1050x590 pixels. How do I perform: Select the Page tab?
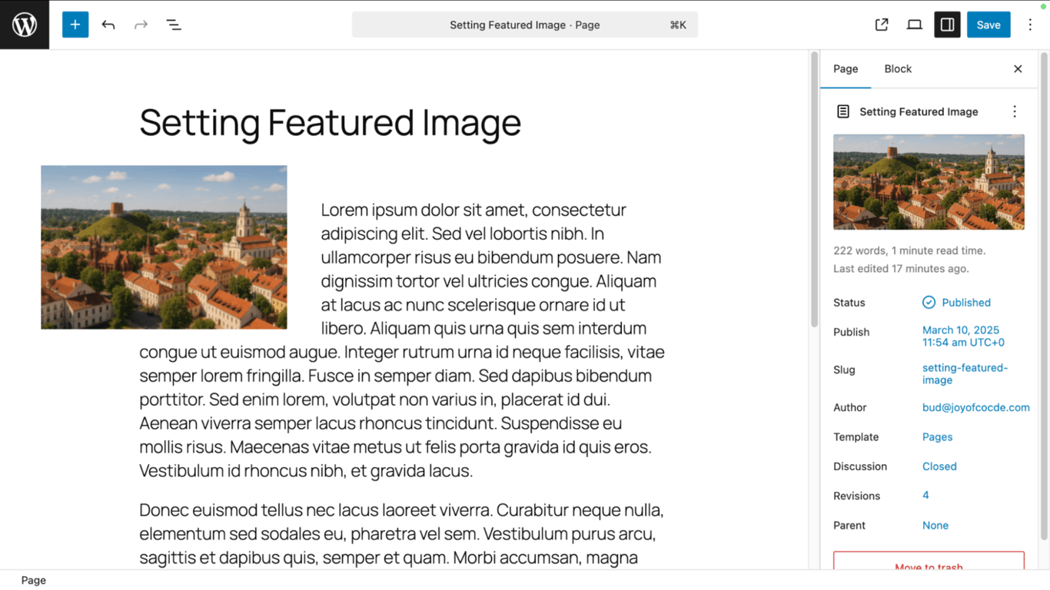(846, 68)
